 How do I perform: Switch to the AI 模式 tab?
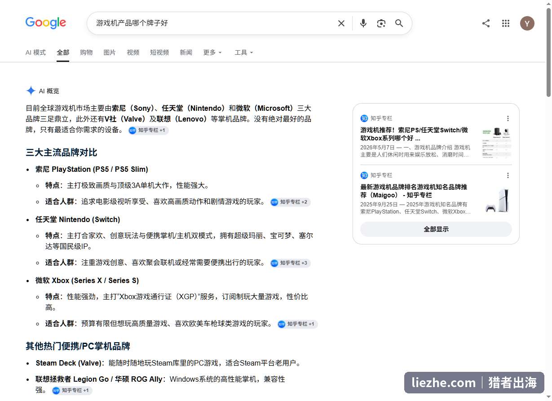click(35, 52)
